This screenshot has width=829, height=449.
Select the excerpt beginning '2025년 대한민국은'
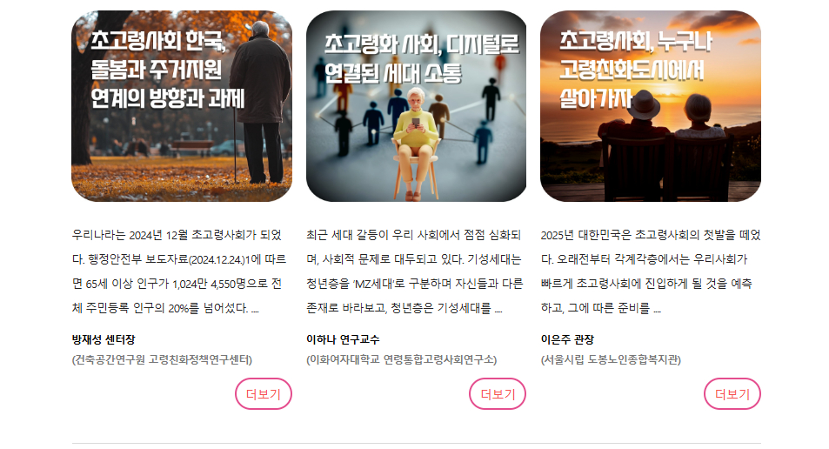point(651,271)
